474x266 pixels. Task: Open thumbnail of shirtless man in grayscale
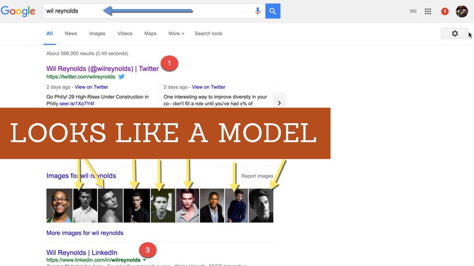(110, 206)
